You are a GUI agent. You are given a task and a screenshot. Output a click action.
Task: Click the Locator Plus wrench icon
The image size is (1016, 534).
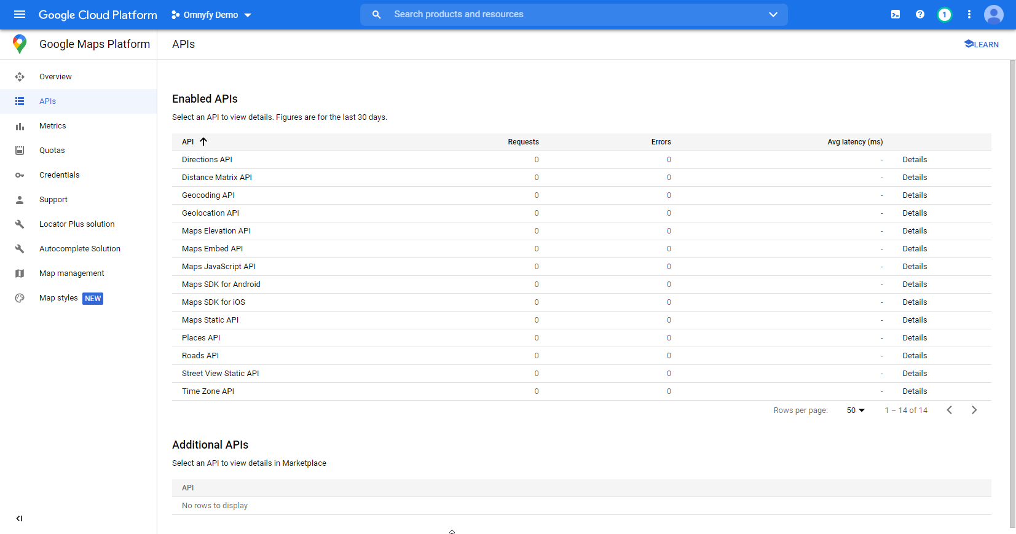(20, 224)
